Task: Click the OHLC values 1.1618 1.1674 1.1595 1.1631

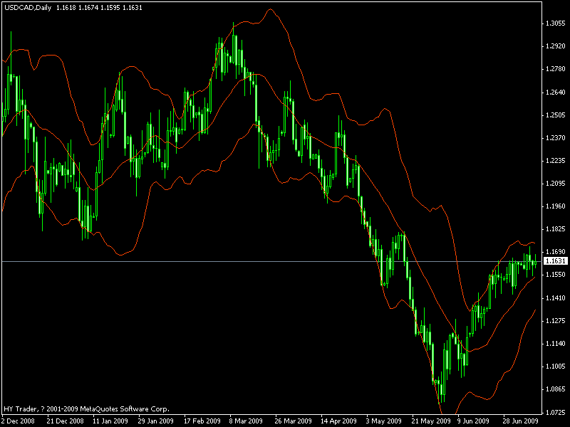Action: tap(99, 8)
